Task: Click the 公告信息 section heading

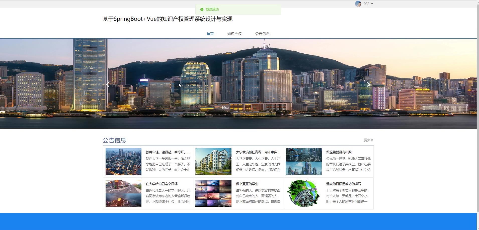Action: coord(114,140)
